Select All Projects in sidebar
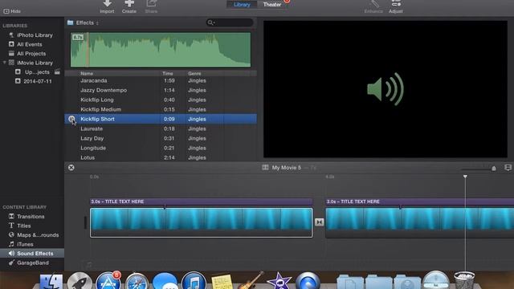This screenshot has width=514, height=289. point(32,54)
